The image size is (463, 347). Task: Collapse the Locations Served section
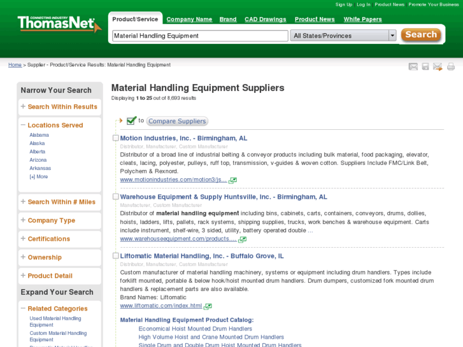tap(24, 125)
